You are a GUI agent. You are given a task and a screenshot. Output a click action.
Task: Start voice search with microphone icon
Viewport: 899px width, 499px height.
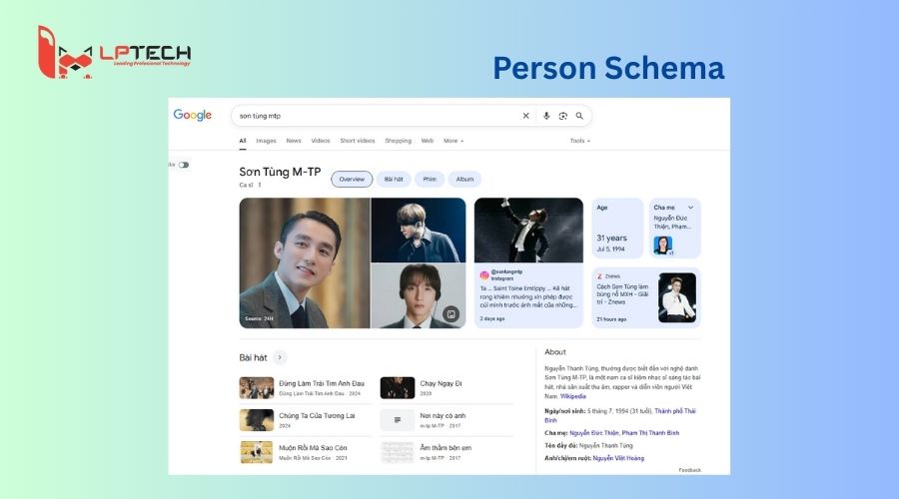click(546, 116)
